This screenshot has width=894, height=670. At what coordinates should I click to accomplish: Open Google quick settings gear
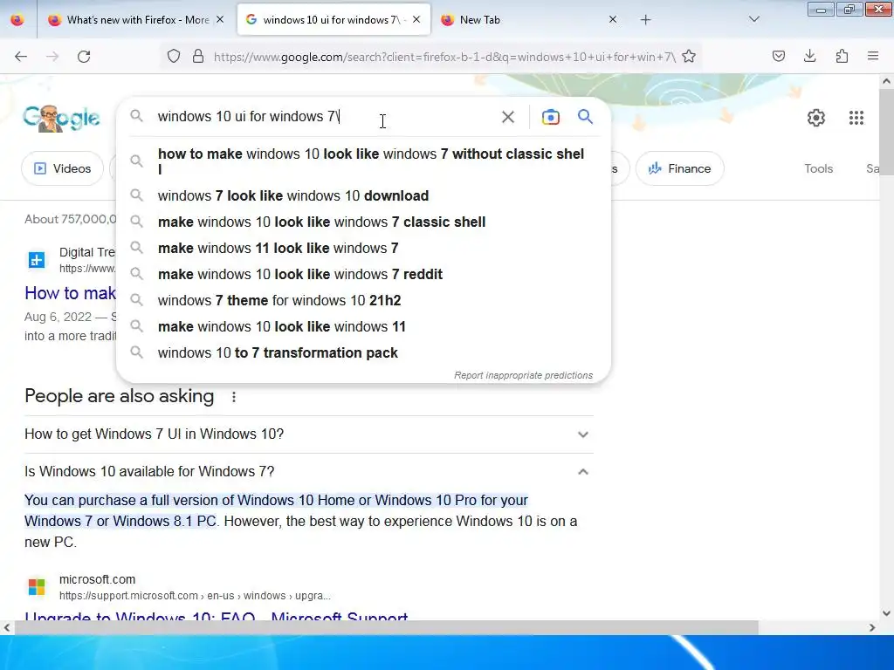tap(816, 118)
